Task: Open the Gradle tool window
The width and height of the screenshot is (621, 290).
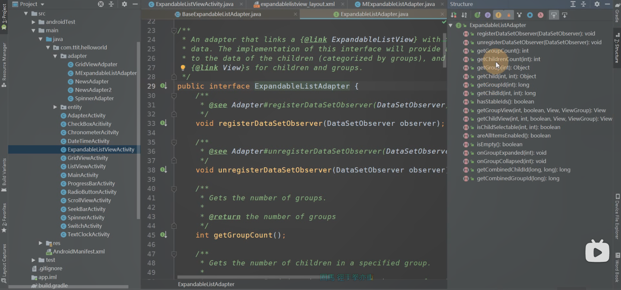Action: (617, 13)
